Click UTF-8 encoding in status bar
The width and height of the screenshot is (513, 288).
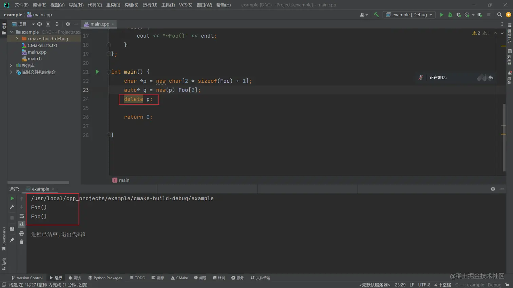[x=424, y=285]
